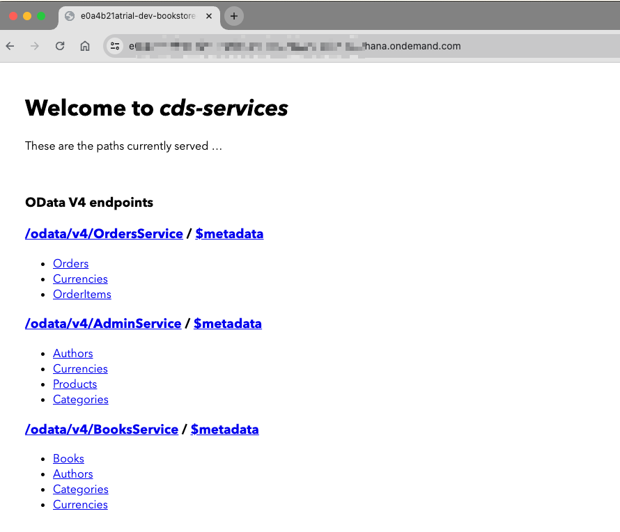Open Currencies under OrdersService
Viewport: 620px width, 532px height.
(80, 279)
